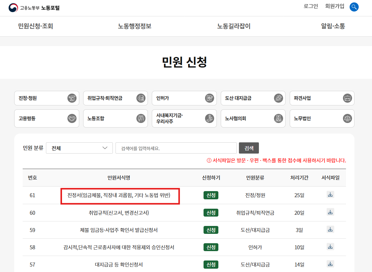Click the 검색 search button

[249, 148]
